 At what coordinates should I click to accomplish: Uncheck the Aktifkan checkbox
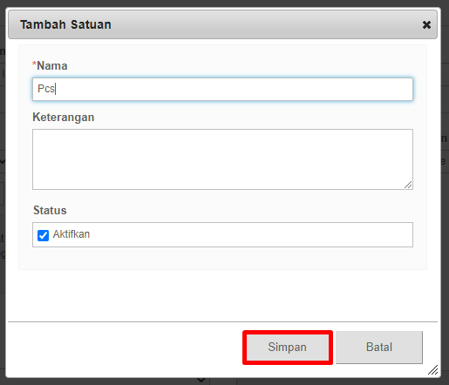click(43, 235)
